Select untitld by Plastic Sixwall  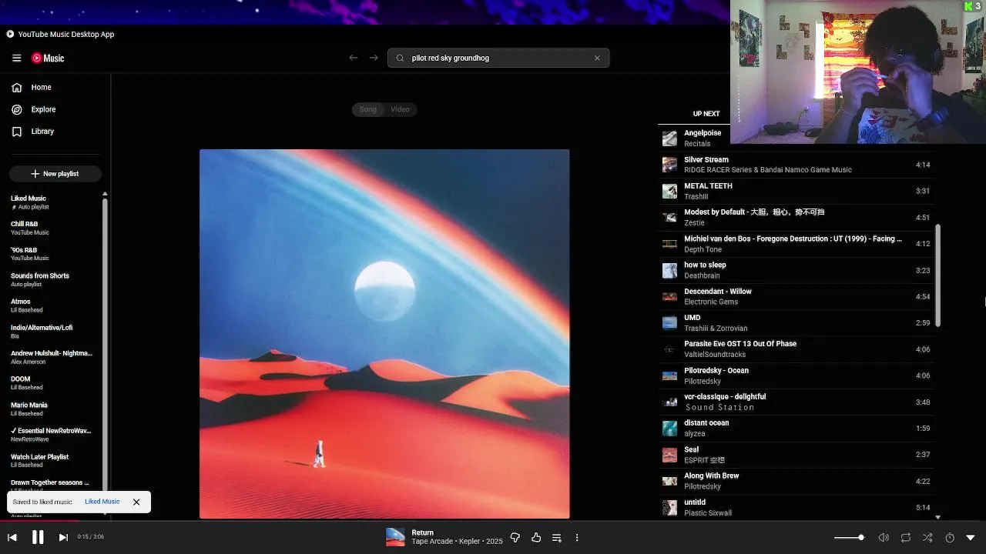click(x=796, y=507)
